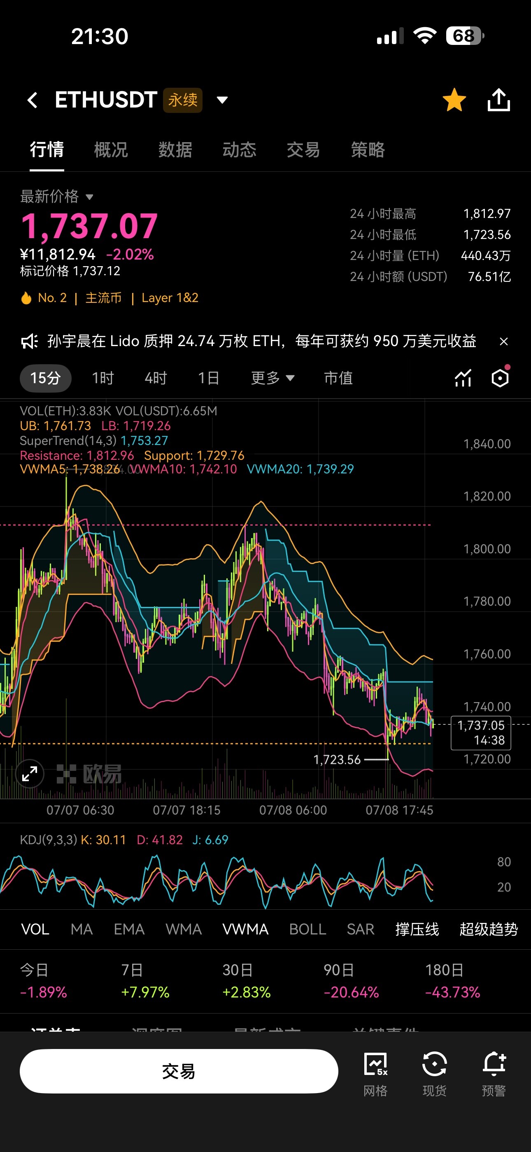Tap the Resistance: 1,812.96 readout

pos(77,455)
